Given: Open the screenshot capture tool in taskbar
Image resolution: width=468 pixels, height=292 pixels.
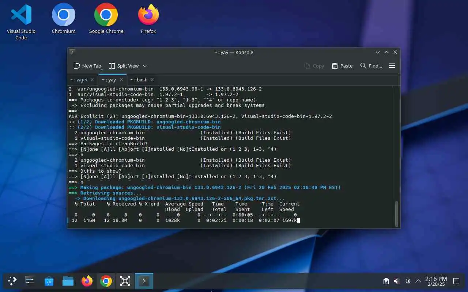Looking at the screenshot, I should 125,281.
